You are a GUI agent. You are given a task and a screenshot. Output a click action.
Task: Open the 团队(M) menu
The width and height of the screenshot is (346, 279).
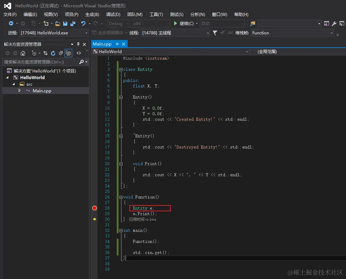pyautogui.click(x=135, y=14)
